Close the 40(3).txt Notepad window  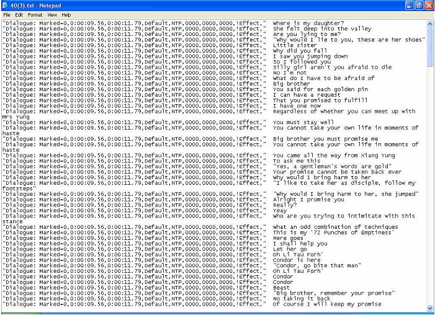tap(429, 5)
